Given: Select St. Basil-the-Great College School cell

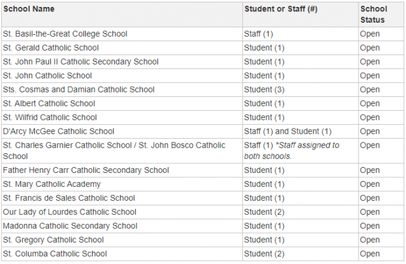Looking at the screenshot, I should coord(122,34).
